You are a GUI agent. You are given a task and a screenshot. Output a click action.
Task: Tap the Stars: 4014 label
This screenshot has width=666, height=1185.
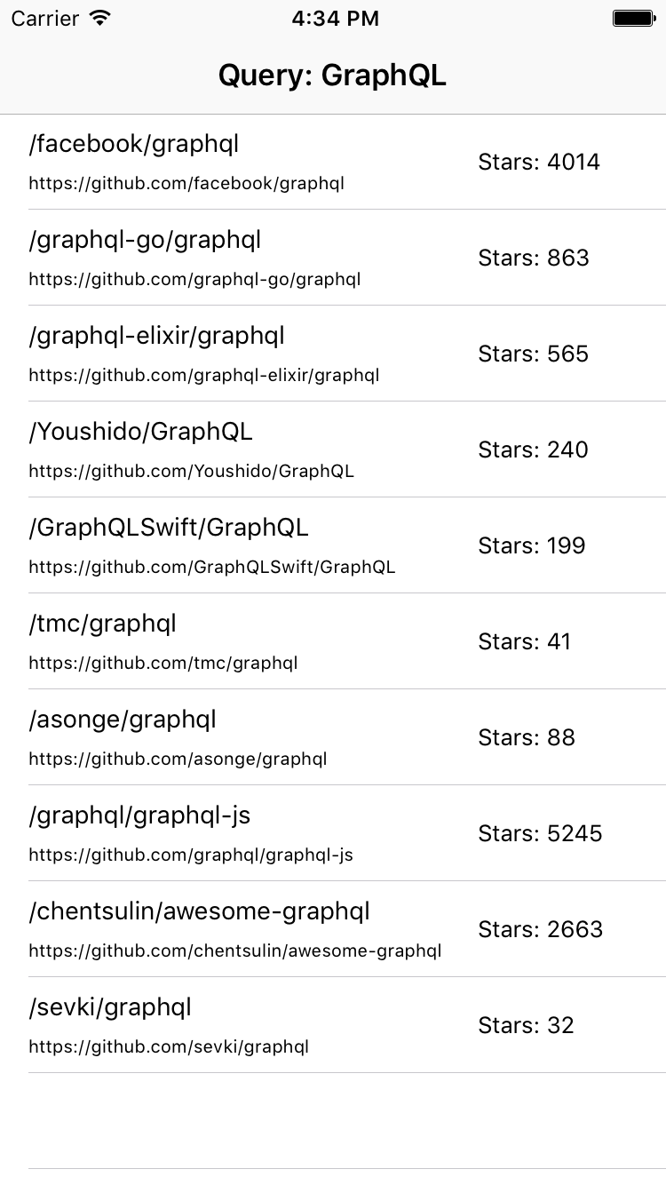(539, 162)
